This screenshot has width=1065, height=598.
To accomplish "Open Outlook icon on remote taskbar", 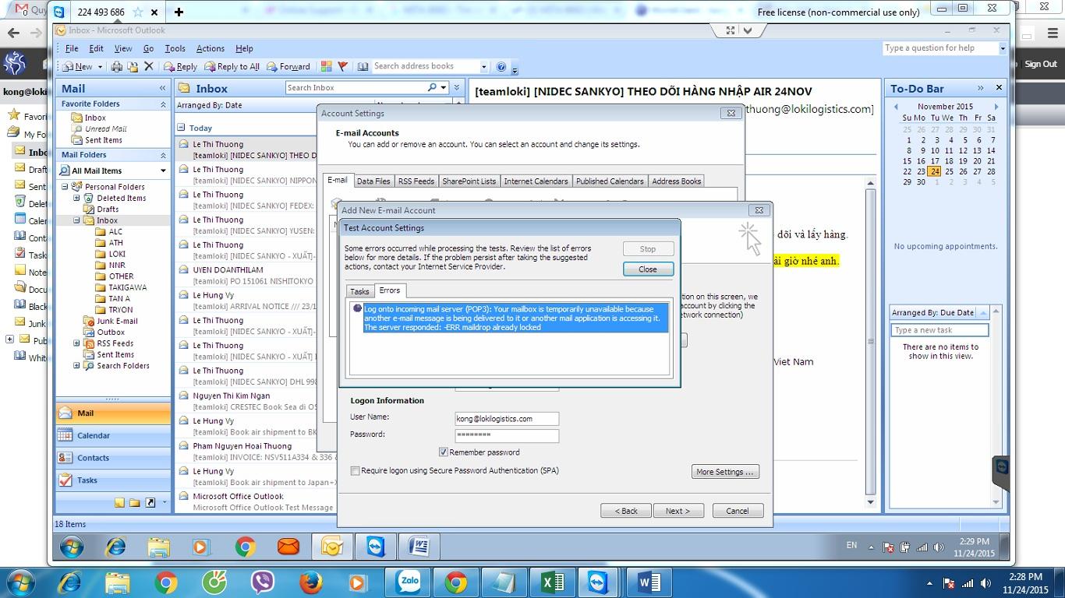I will pyautogui.click(x=332, y=547).
